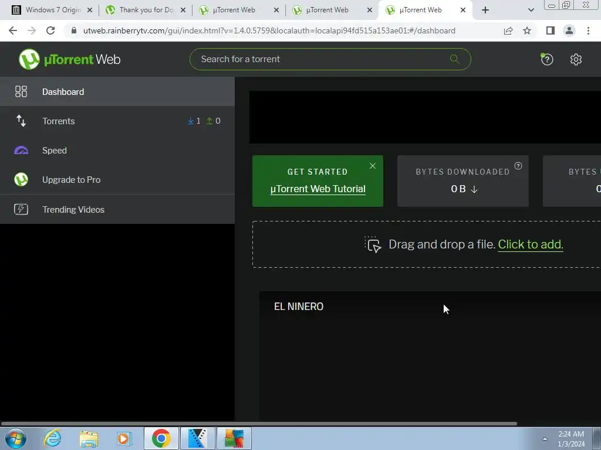
Task: Launch Internet Explorer from taskbar
Action: pyautogui.click(x=52, y=438)
